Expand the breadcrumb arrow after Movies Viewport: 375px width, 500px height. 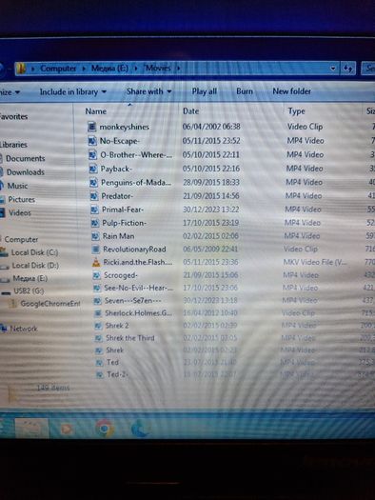point(178,68)
